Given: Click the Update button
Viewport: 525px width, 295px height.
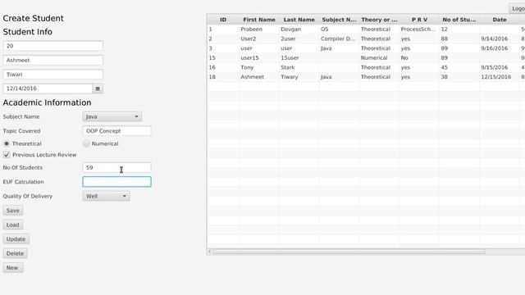Looking at the screenshot, I should pos(16,238).
